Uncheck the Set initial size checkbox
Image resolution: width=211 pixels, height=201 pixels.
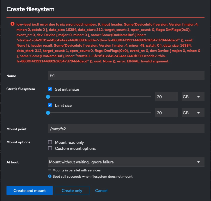click(x=50, y=89)
